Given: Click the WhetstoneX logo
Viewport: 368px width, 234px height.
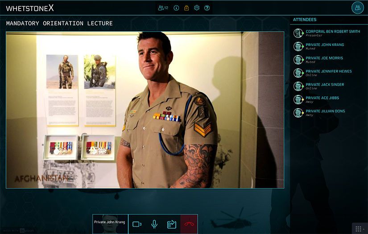Looking at the screenshot, I should (30, 8).
